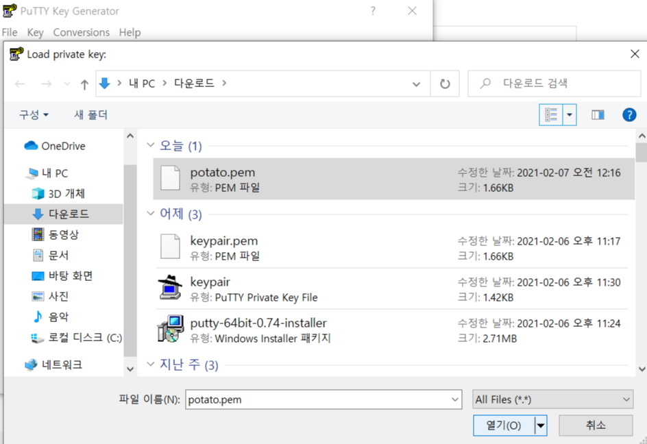Open the view options dropdown arrow
Image resolution: width=647 pixels, height=444 pixels.
(570, 114)
